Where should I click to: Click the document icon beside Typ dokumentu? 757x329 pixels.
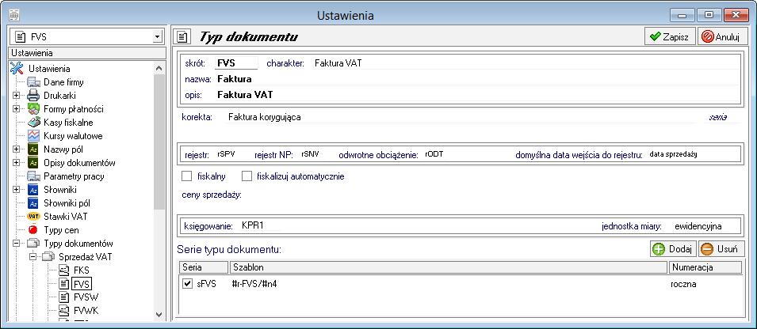[x=182, y=36]
